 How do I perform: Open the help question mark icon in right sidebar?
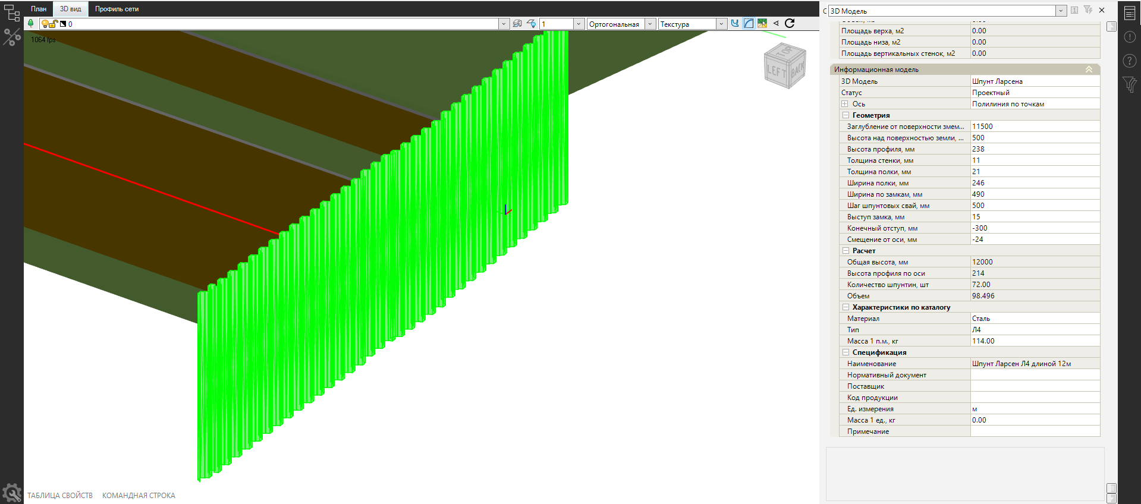pos(1129,61)
